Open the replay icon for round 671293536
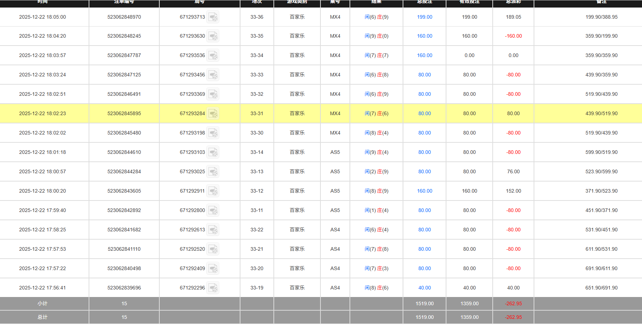The image size is (642, 330). (213, 56)
